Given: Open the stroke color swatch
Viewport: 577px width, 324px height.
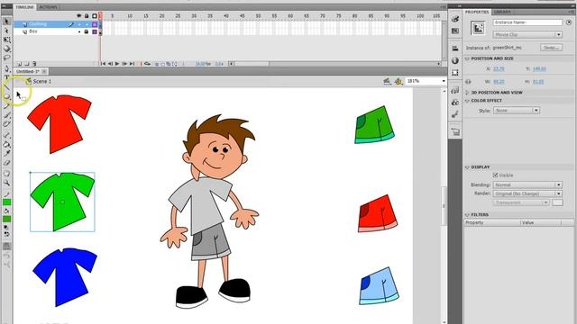Looking at the screenshot, I should tap(6, 202).
